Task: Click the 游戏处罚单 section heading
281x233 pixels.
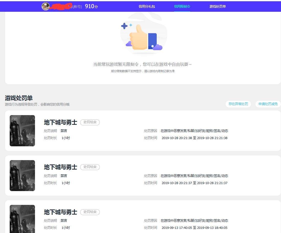Action: tap(19, 98)
